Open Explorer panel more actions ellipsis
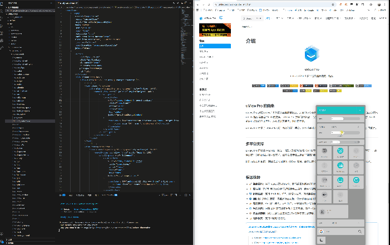The image size is (390, 245). click(51, 3)
